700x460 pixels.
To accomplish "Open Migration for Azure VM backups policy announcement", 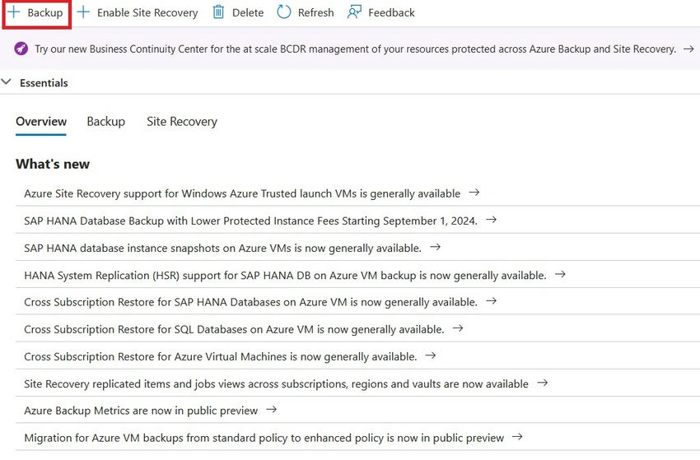I will click(x=264, y=438).
